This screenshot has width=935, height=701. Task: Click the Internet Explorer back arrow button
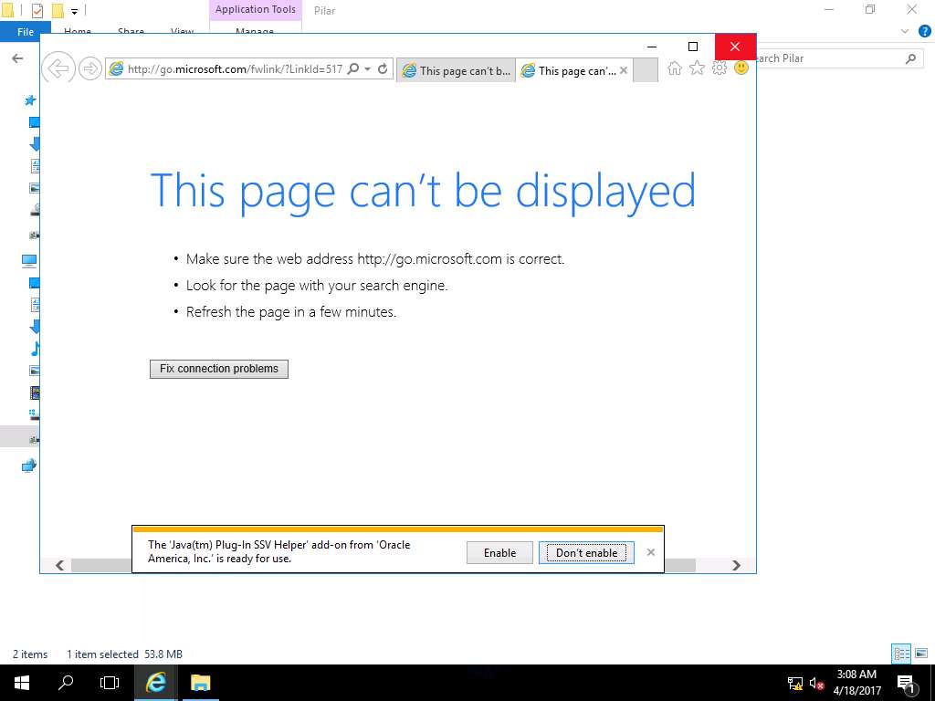tap(58, 68)
